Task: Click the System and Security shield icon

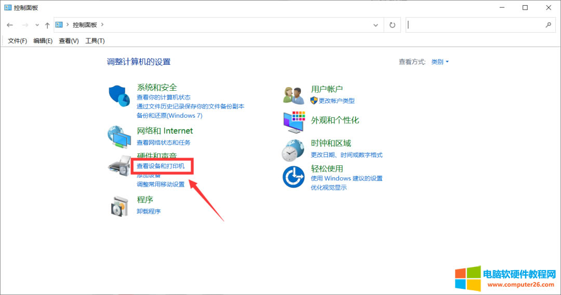Action: 119,96
